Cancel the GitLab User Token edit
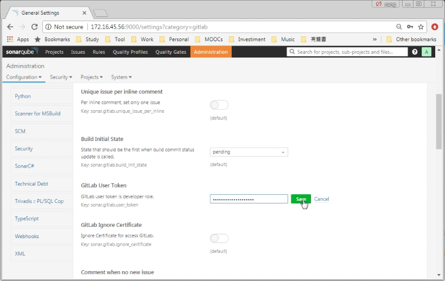The height and width of the screenshot is (281, 445). tap(322, 199)
